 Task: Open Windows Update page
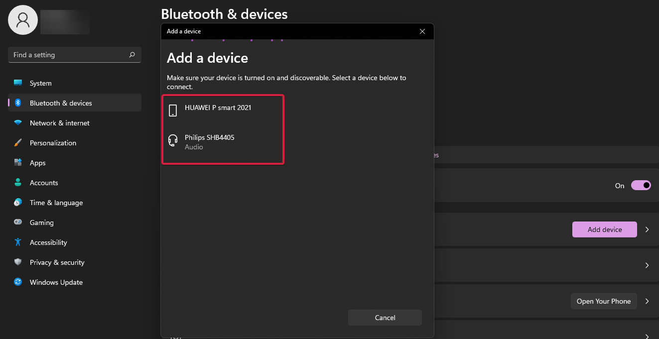pos(75,282)
